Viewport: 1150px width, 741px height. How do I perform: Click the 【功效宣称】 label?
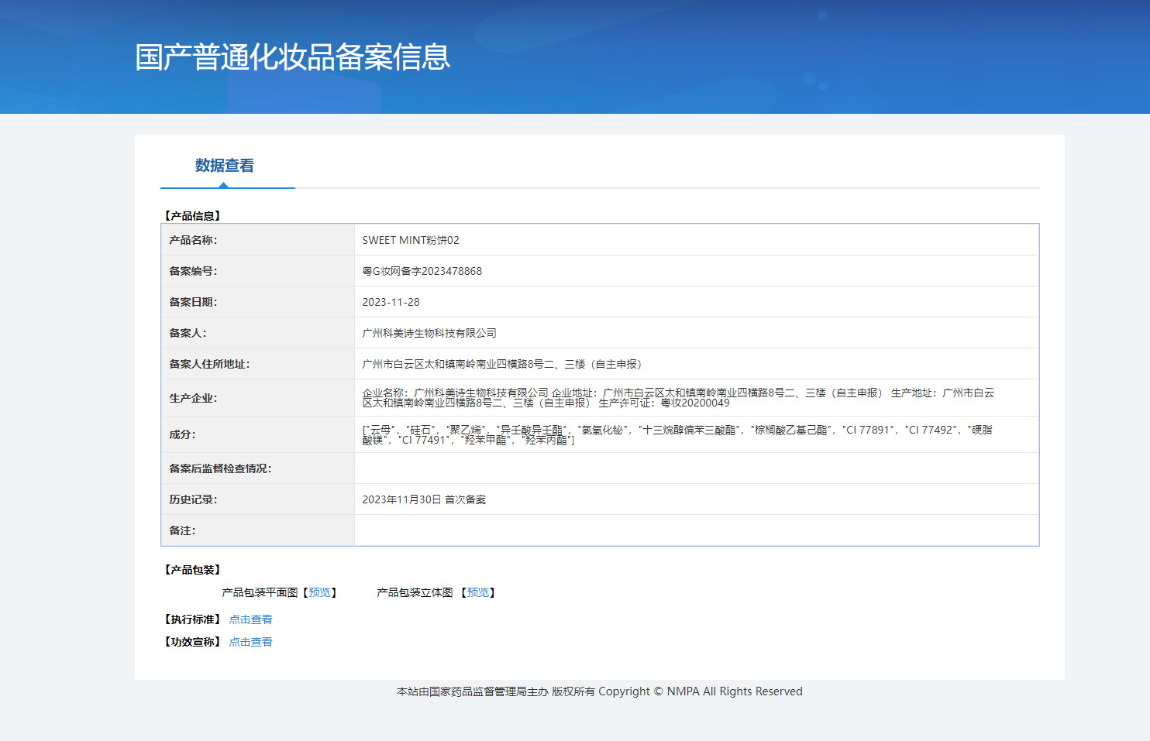click(192, 642)
